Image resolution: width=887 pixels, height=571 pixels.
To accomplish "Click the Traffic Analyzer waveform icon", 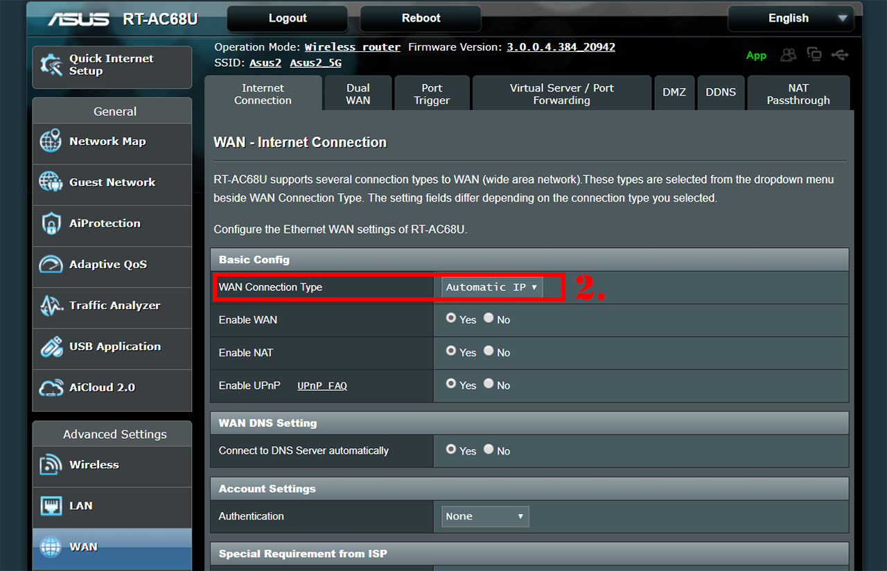I will (51, 305).
